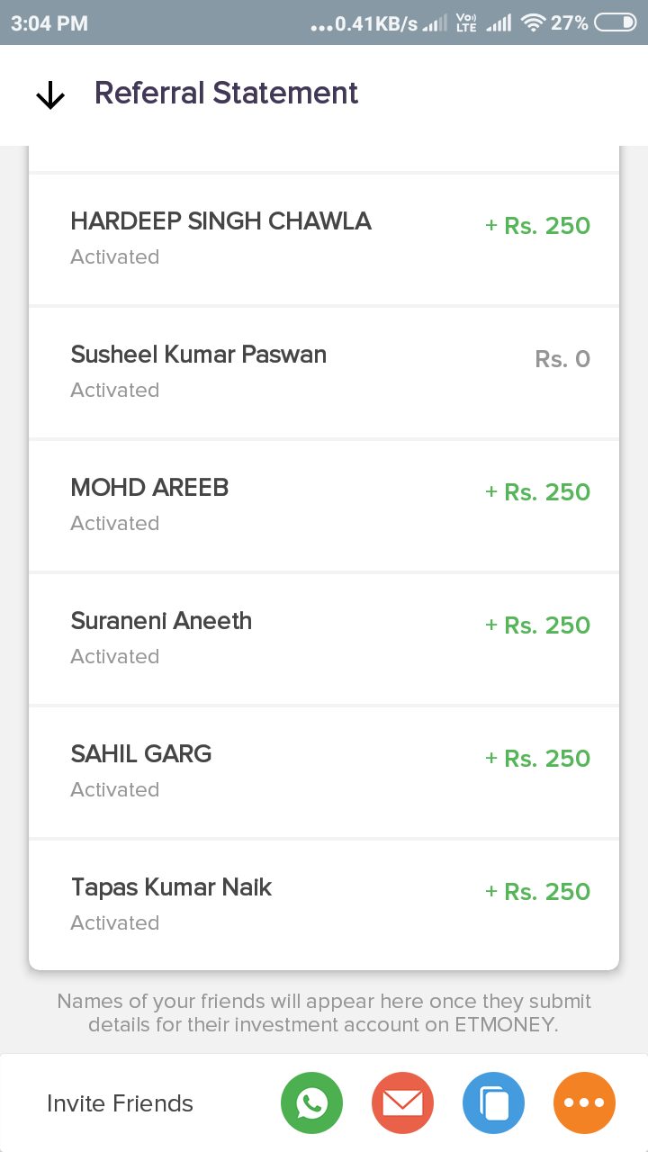Screen dimensions: 648x1152
Task: Tap the mobile signal strength icon
Action: tap(498, 23)
